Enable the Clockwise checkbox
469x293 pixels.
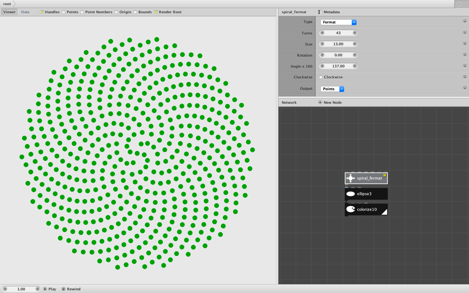[321, 77]
